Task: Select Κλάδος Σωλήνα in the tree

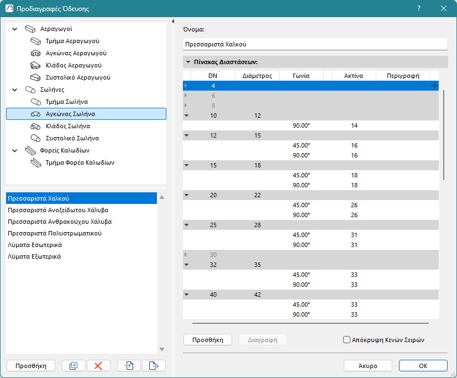Action: [x=67, y=126]
